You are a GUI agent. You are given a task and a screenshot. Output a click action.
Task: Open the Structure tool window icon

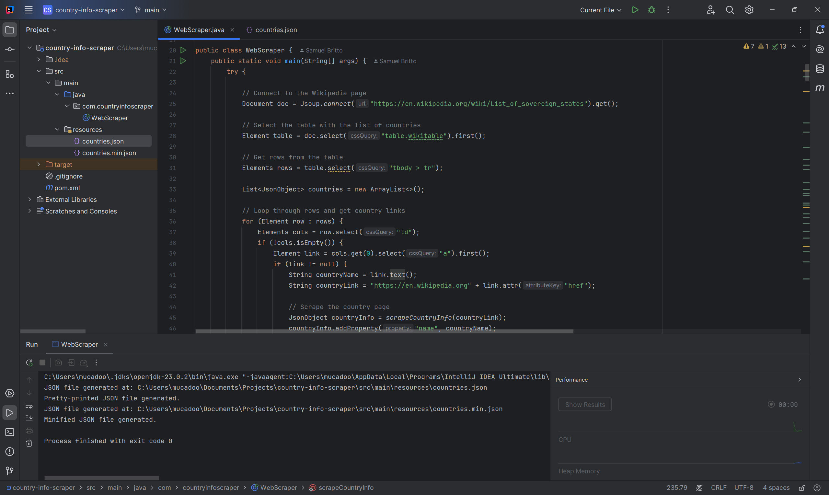[x=10, y=74]
